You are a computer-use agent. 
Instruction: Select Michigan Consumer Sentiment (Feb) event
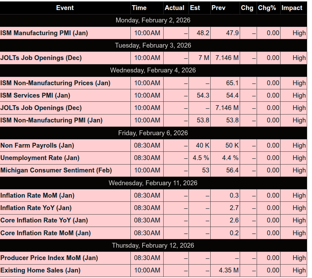pos(56,170)
